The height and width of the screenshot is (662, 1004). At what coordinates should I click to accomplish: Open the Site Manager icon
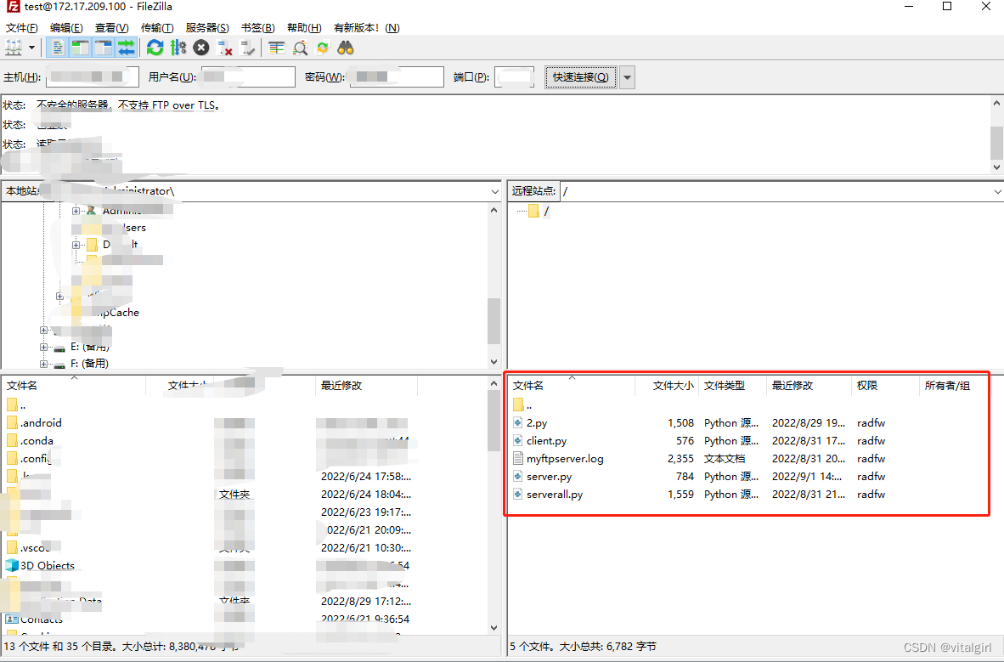click(x=14, y=48)
